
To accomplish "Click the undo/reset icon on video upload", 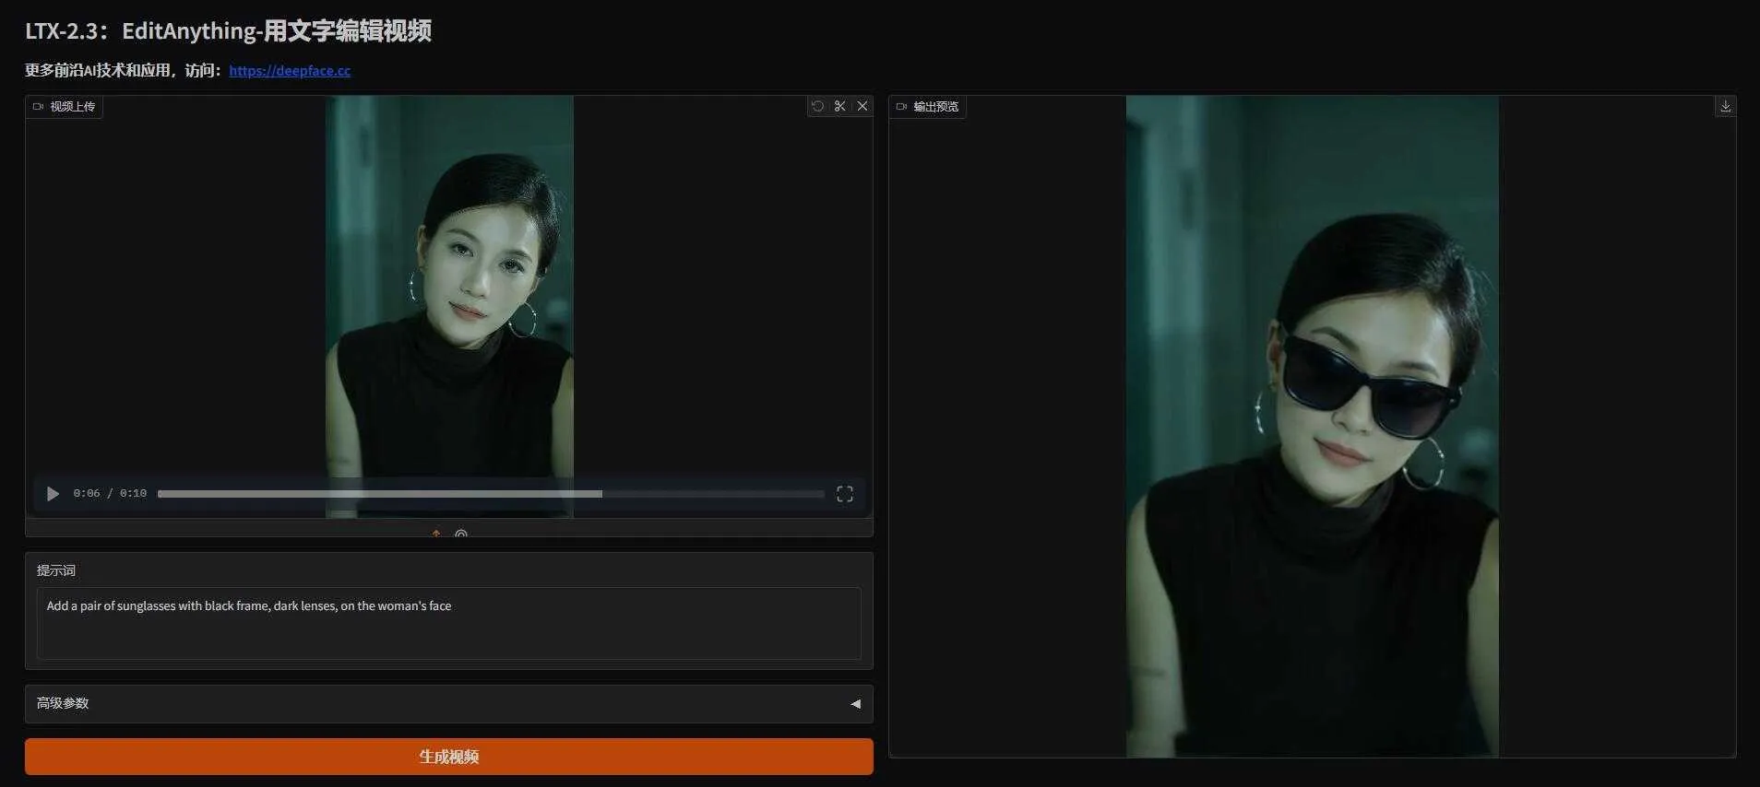I will [x=817, y=106].
